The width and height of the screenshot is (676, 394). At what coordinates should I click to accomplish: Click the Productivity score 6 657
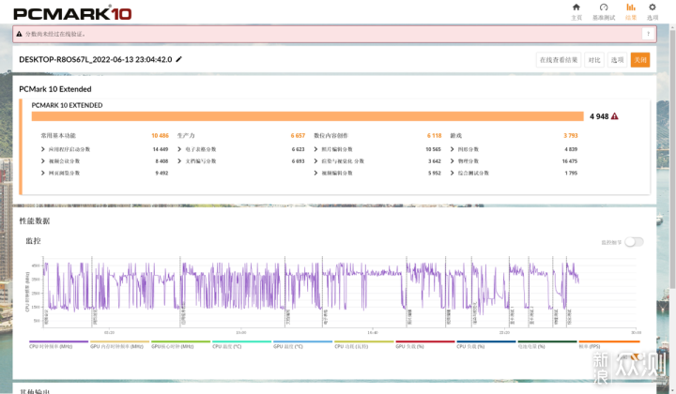[x=298, y=136]
